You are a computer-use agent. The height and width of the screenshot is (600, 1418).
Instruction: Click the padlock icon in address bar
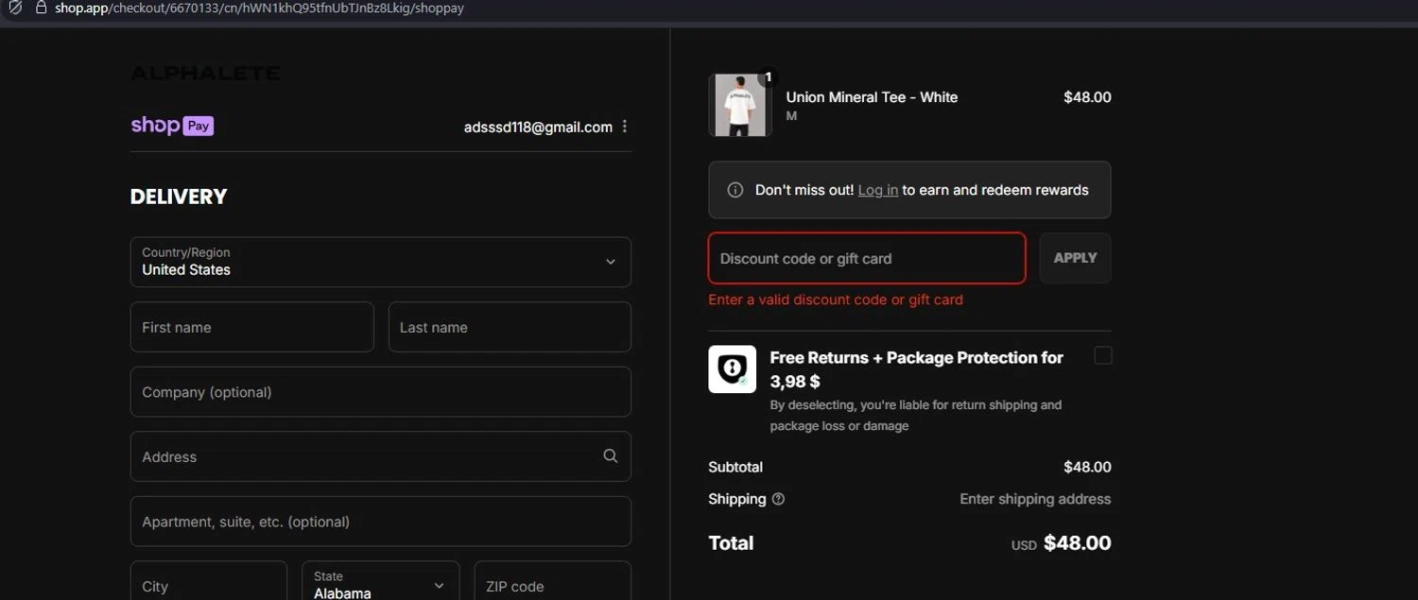[41, 8]
